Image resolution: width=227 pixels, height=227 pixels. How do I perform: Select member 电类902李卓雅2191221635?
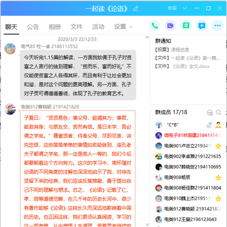(188, 157)
